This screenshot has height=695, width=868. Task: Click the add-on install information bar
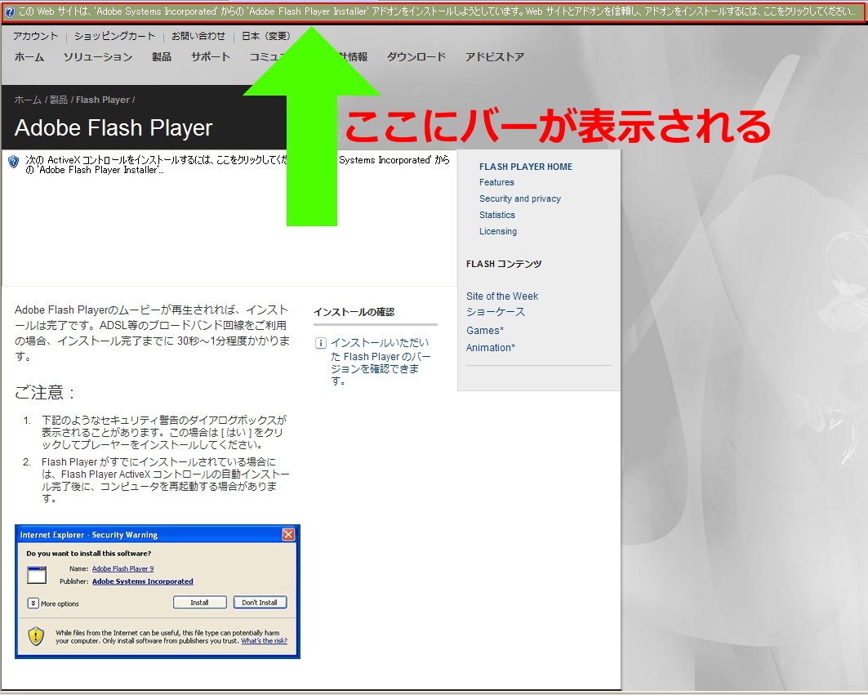coord(434,11)
